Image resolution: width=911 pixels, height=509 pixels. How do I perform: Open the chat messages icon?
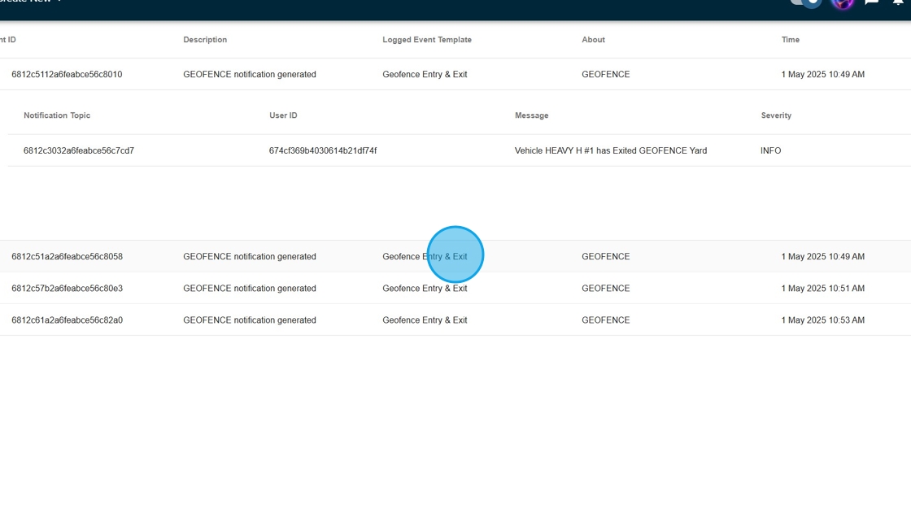point(871,2)
